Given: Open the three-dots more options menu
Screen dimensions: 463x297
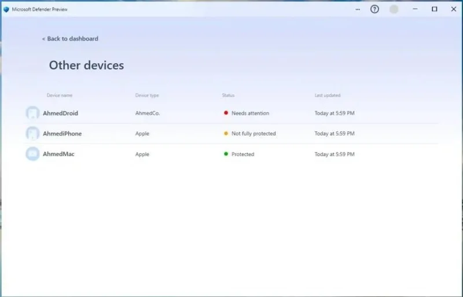Looking at the screenshot, I should point(358,9).
